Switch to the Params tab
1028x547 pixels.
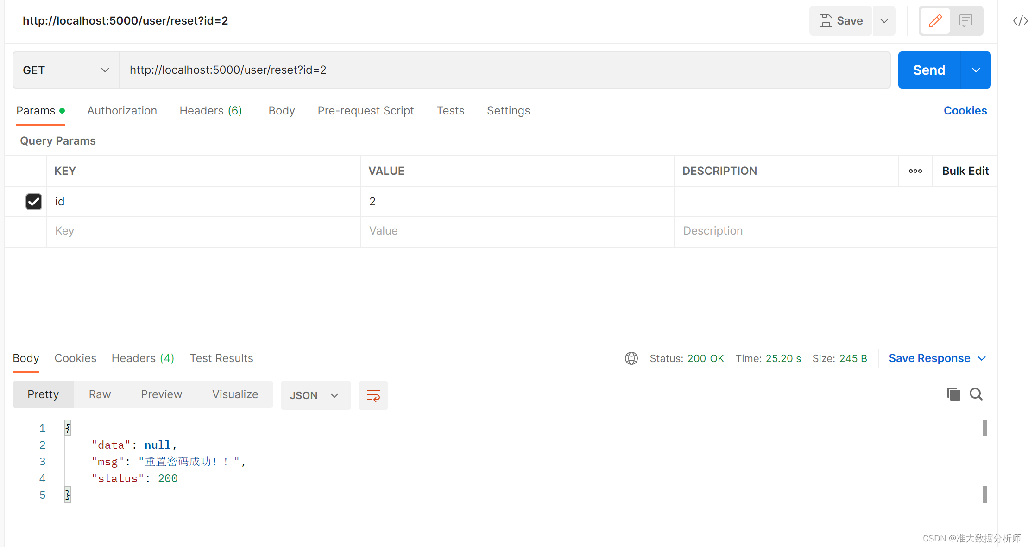[40, 111]
